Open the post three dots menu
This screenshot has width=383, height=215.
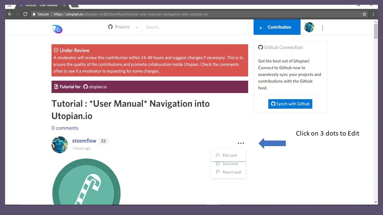[241, 143]
